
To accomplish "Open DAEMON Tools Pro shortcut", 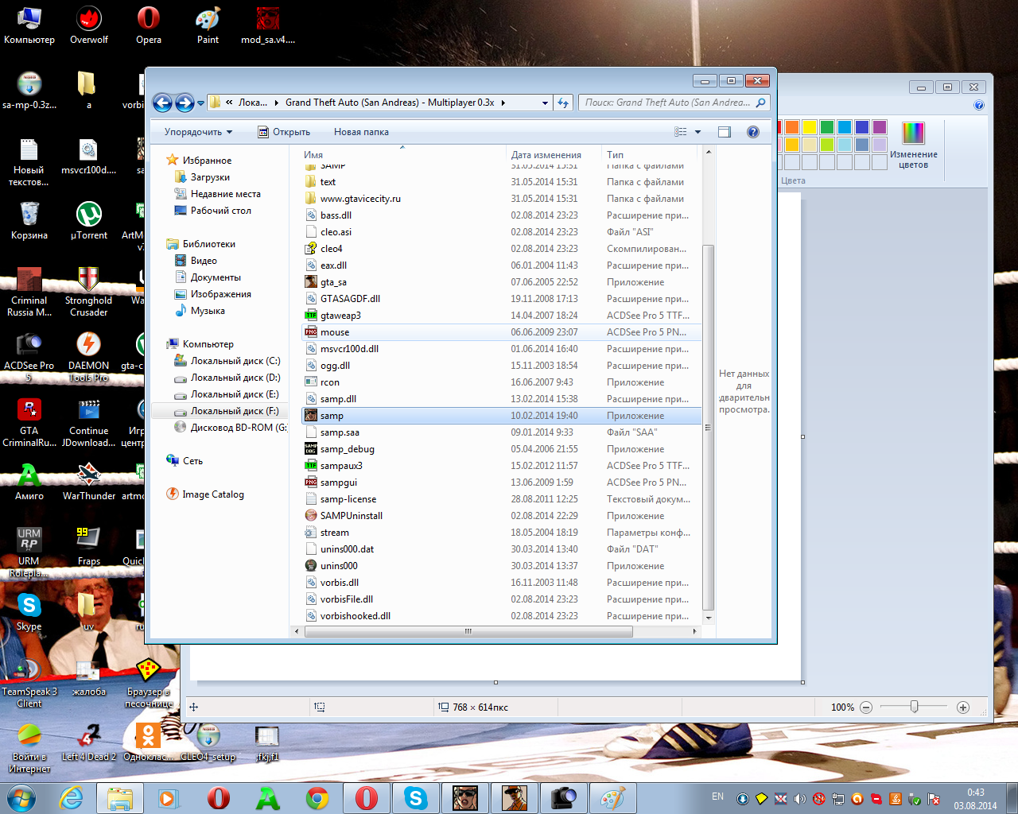I will 89,357.
